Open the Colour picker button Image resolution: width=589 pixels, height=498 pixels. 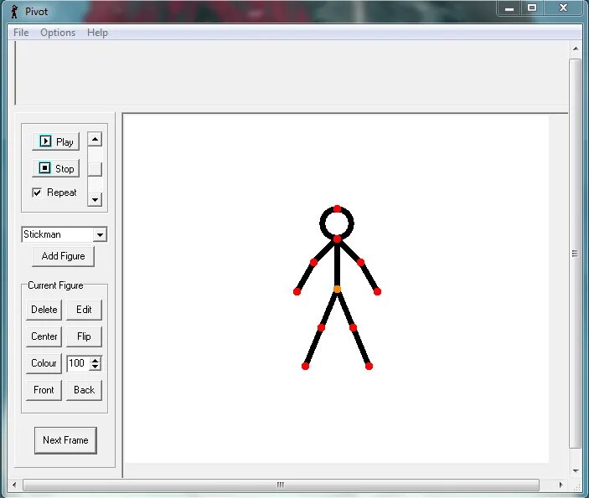point(44,363)
